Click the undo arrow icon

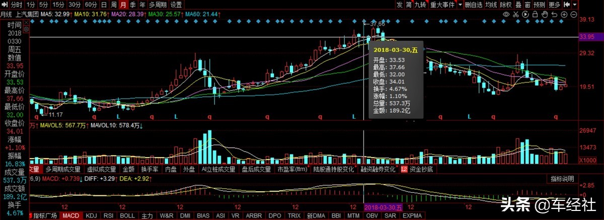554,15
